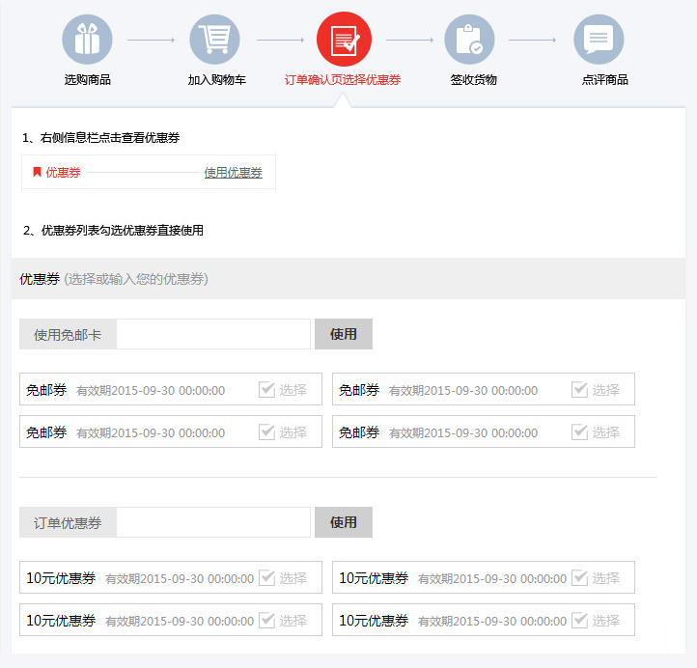
Task: Click the clipboard 签收货物 step icon
Action: click(x=469, y=40)
